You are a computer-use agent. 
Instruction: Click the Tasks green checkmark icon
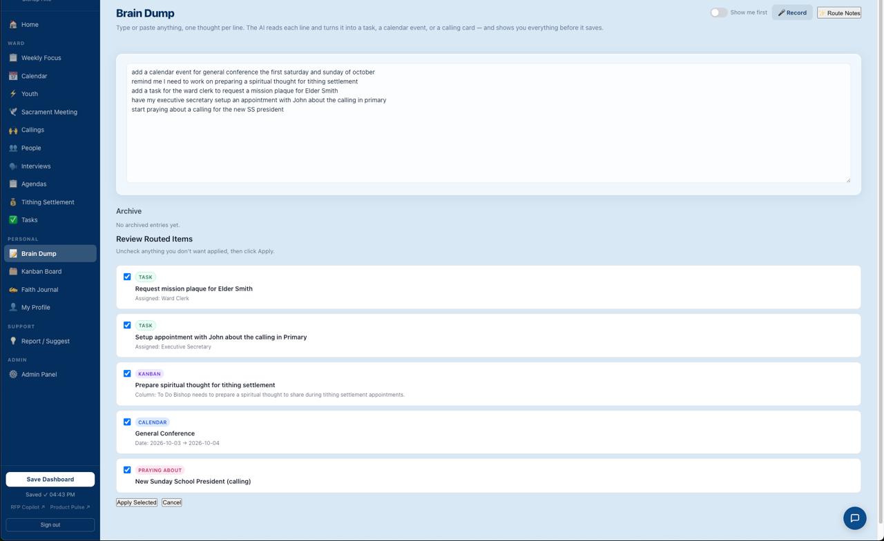(13, 220)
